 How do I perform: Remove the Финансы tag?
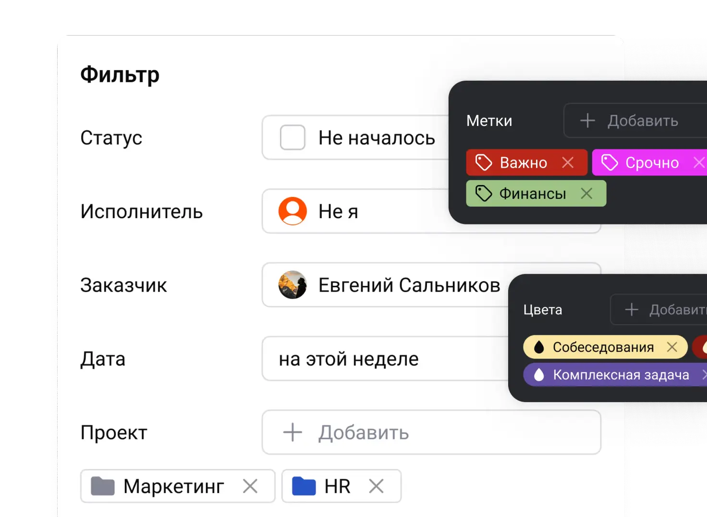(x=587, y=193)
